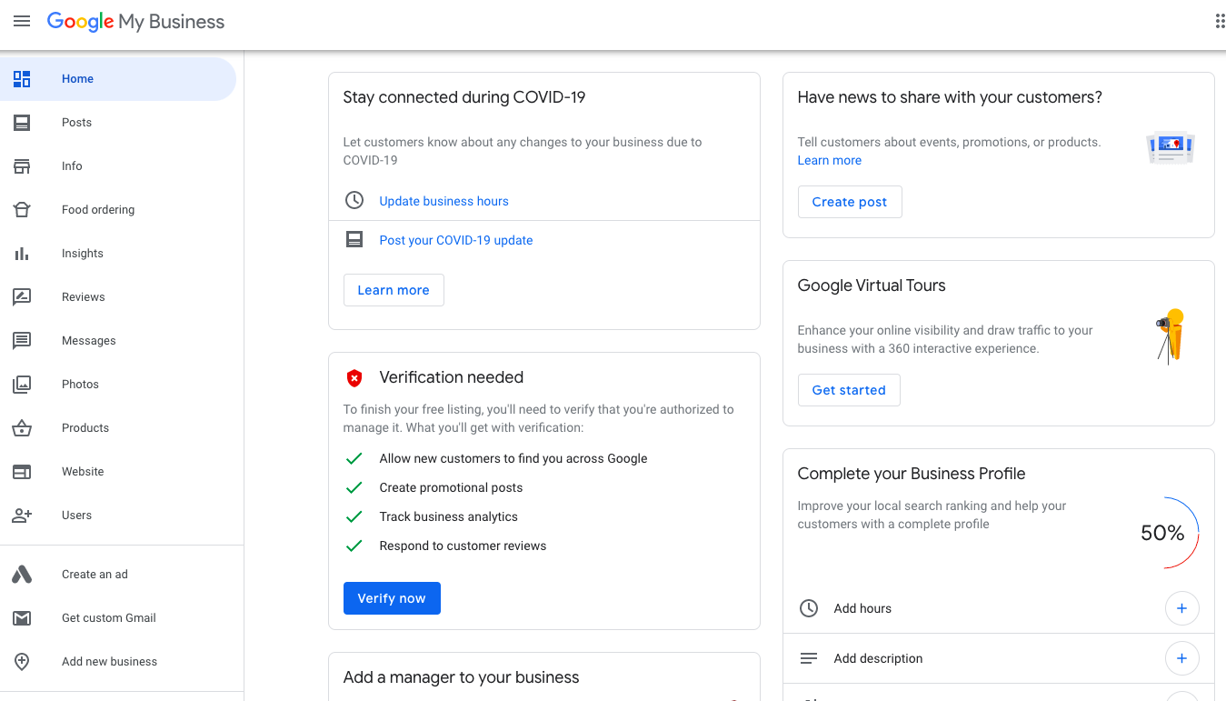
Task: Click the Photos sidebar icon
Action: 22,385
